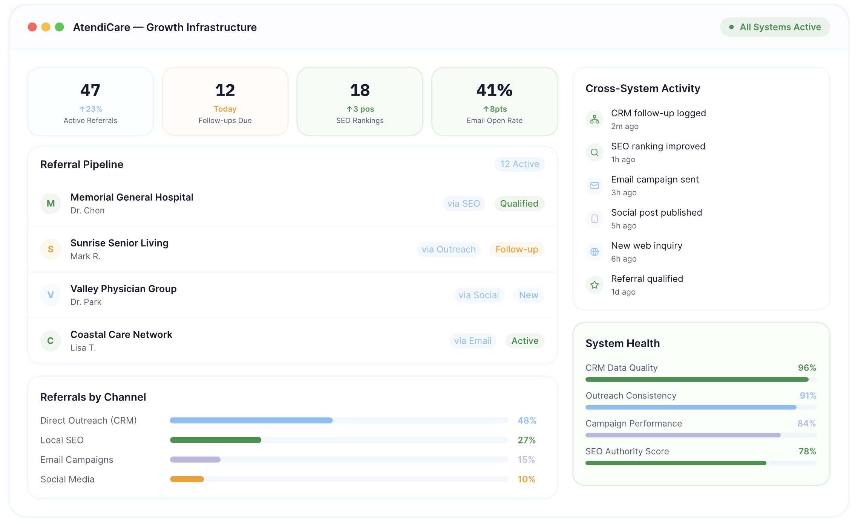The image size is (858, 524).
Task: Open the Follow-ups Due stat card
Action: [225, 102]
